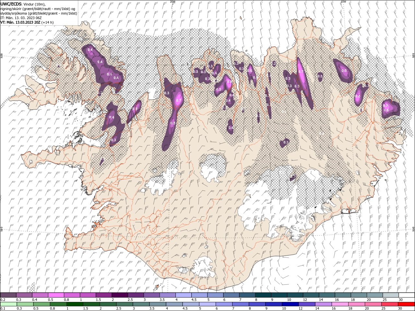This screenshot has width=415, height=311.
Task: Select purple 12–14 swatch in rain scale
Action: pos(307,304)
